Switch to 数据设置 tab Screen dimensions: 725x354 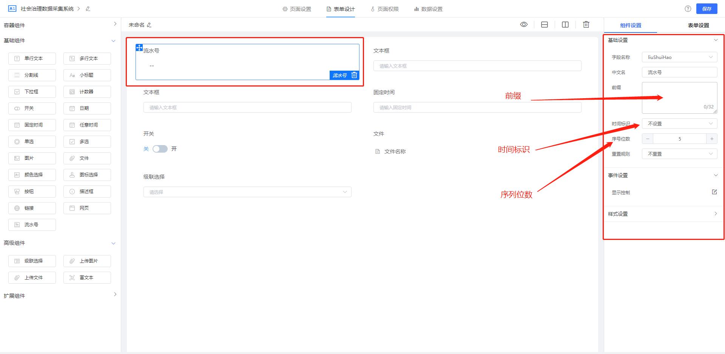click(428, 9)
